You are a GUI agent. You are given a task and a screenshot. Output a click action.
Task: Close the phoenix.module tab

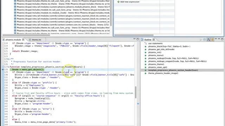pyautogui.click(x=23, y=40)
